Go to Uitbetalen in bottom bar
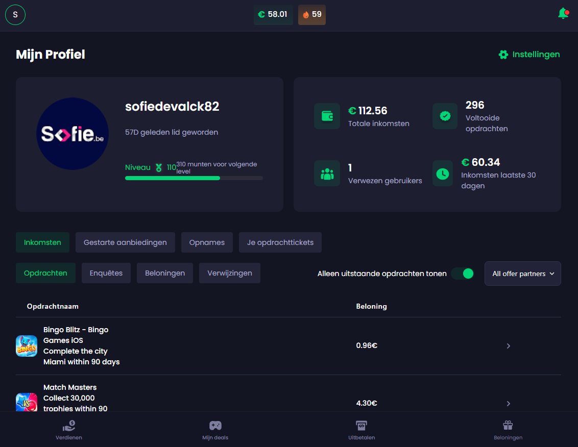 362,430
